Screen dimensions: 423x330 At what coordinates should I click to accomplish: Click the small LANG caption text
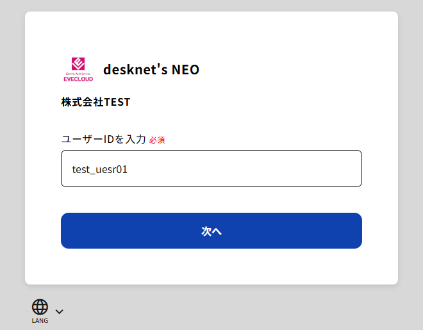tap(40, 320)
